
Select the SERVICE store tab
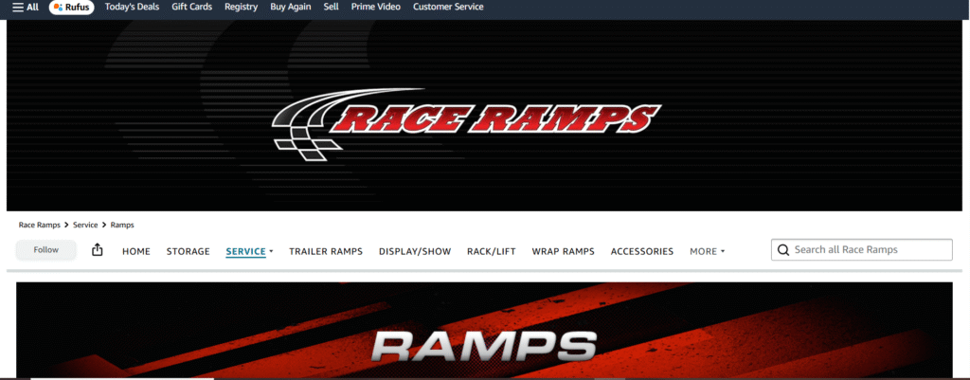pyautogui.click(x=245, y=251)
